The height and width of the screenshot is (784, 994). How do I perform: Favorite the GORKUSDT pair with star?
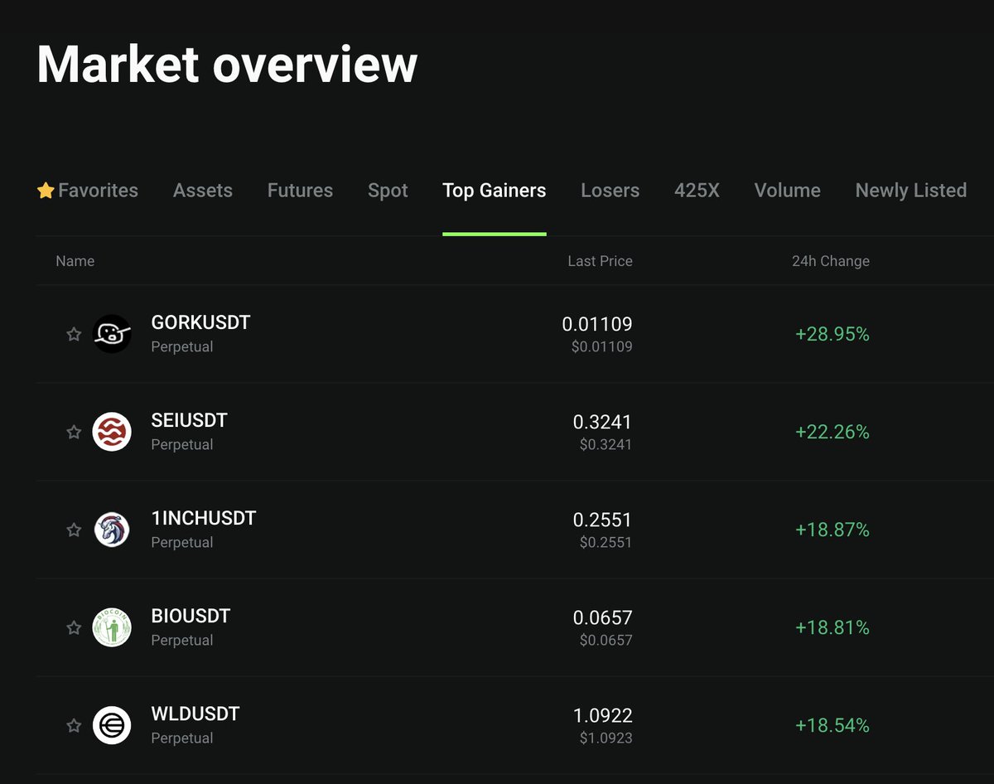pos(74,334)
